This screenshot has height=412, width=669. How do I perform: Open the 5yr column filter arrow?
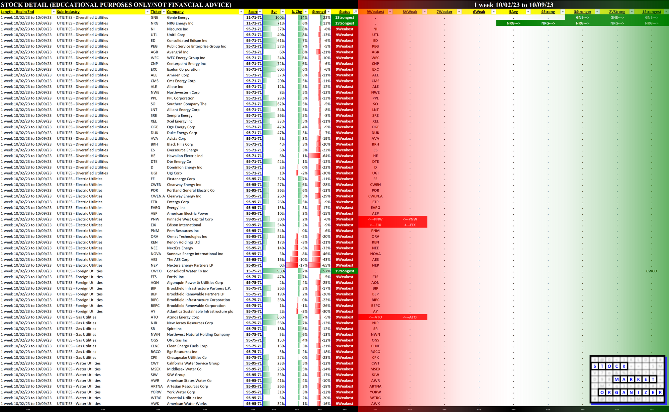click(283, 12)
